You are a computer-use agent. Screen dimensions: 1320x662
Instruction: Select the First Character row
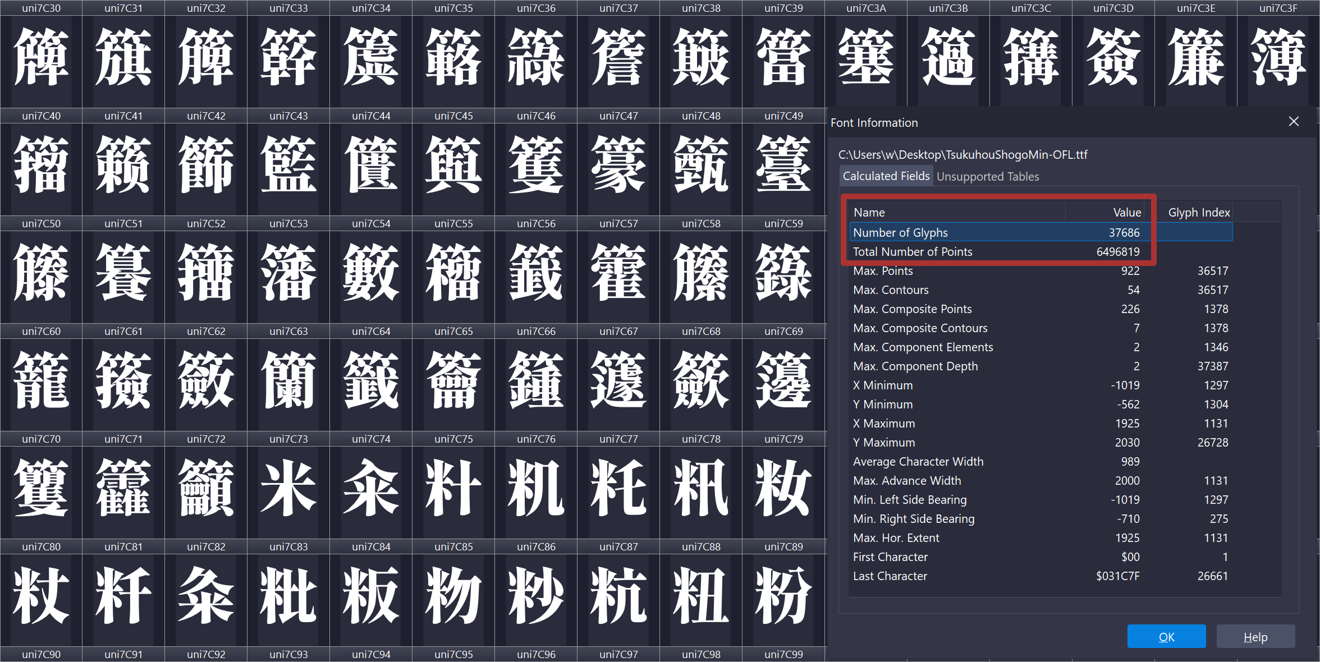pyautogui.click(x=1041, y=557)
